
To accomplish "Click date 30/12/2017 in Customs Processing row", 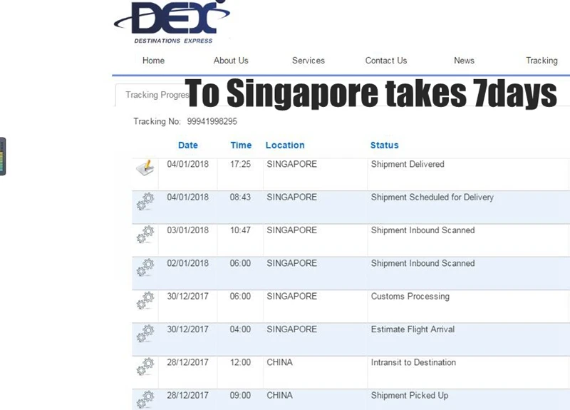I will pos(188,297).
